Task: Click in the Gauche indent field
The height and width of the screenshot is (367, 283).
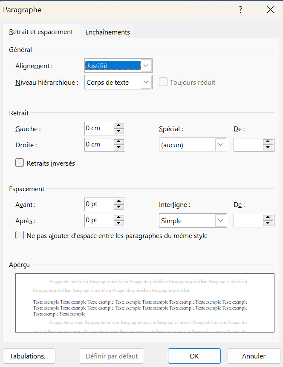Action: [99, 129]
